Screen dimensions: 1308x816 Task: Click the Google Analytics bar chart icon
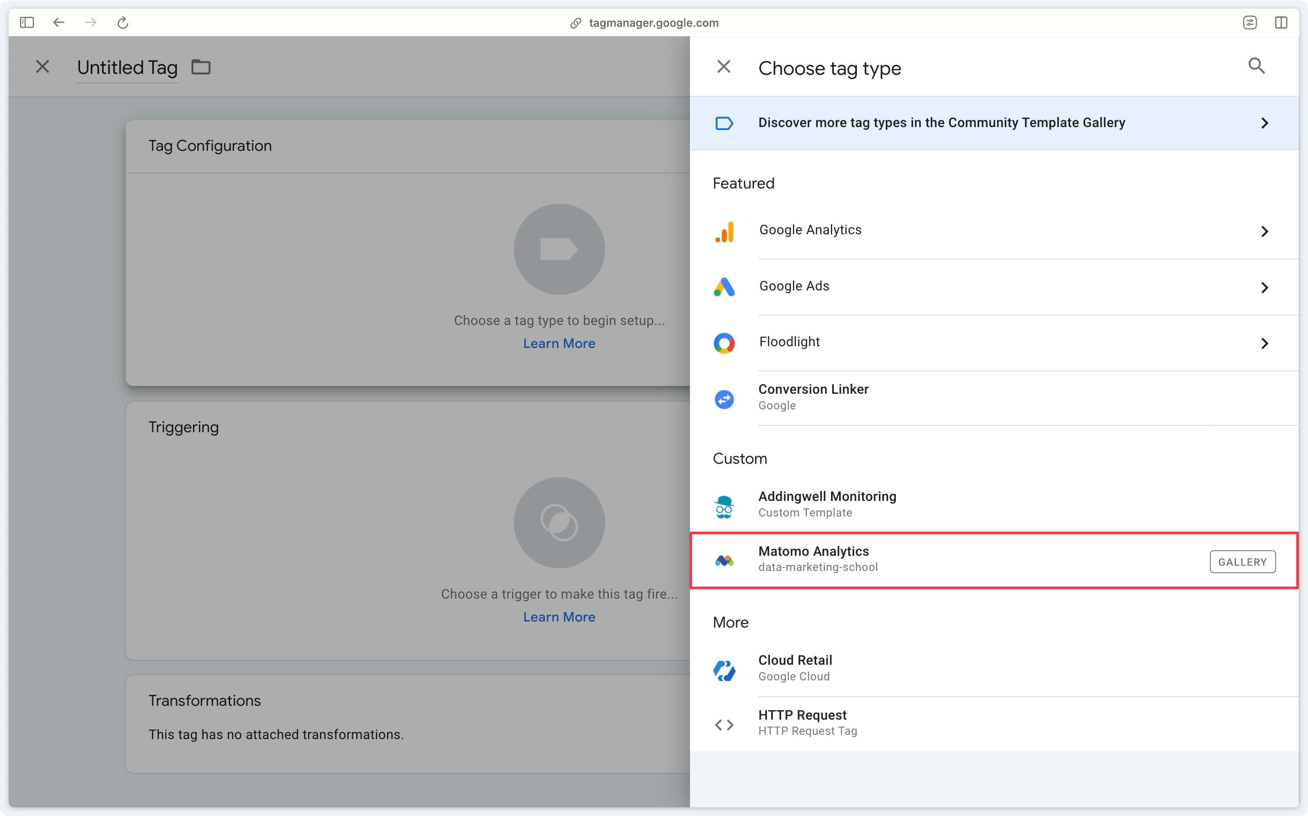point(724,232)
